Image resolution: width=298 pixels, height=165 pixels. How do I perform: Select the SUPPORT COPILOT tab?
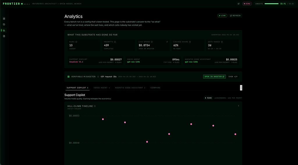tap(77, 88)
